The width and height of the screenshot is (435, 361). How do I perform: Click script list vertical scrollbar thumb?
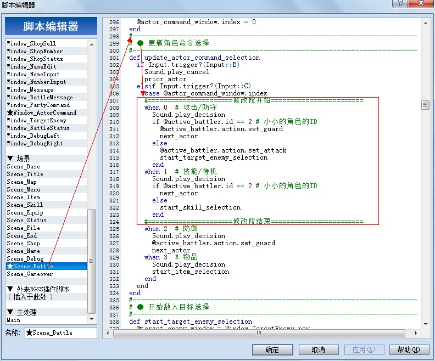(x=92, y=261)
